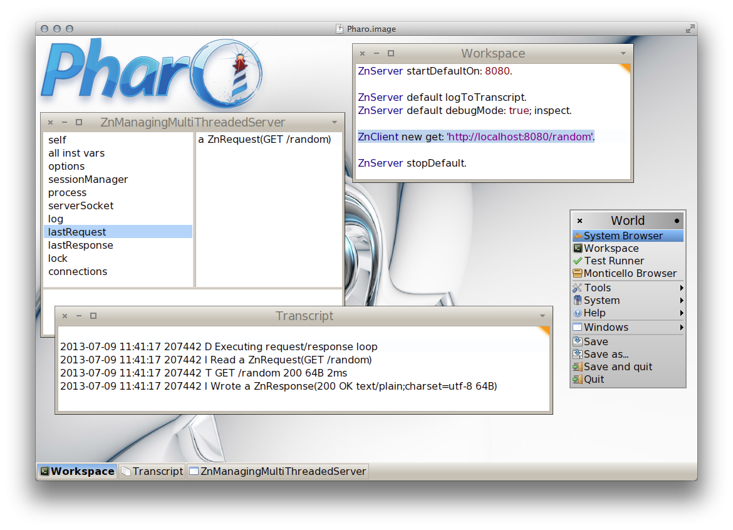Click the Transcript orange corner edit marker
733x530 pixels.
click(544, 331)
